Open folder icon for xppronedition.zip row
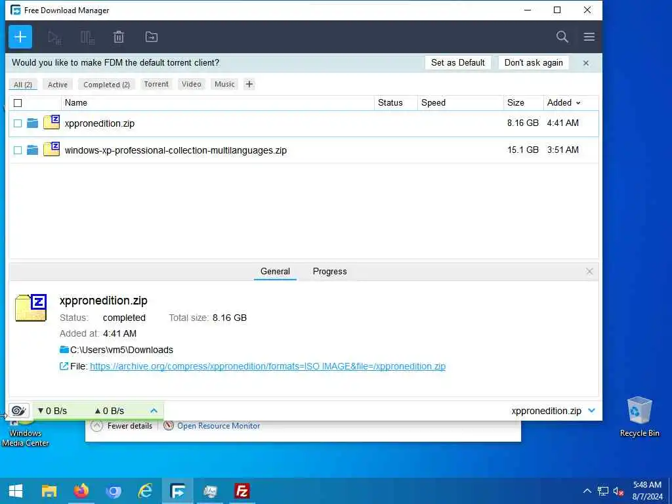 (x=33, y=123)
